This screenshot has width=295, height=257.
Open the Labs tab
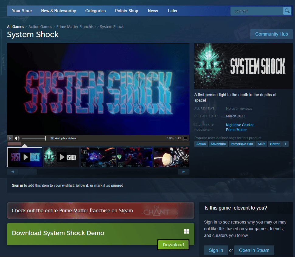172,11
